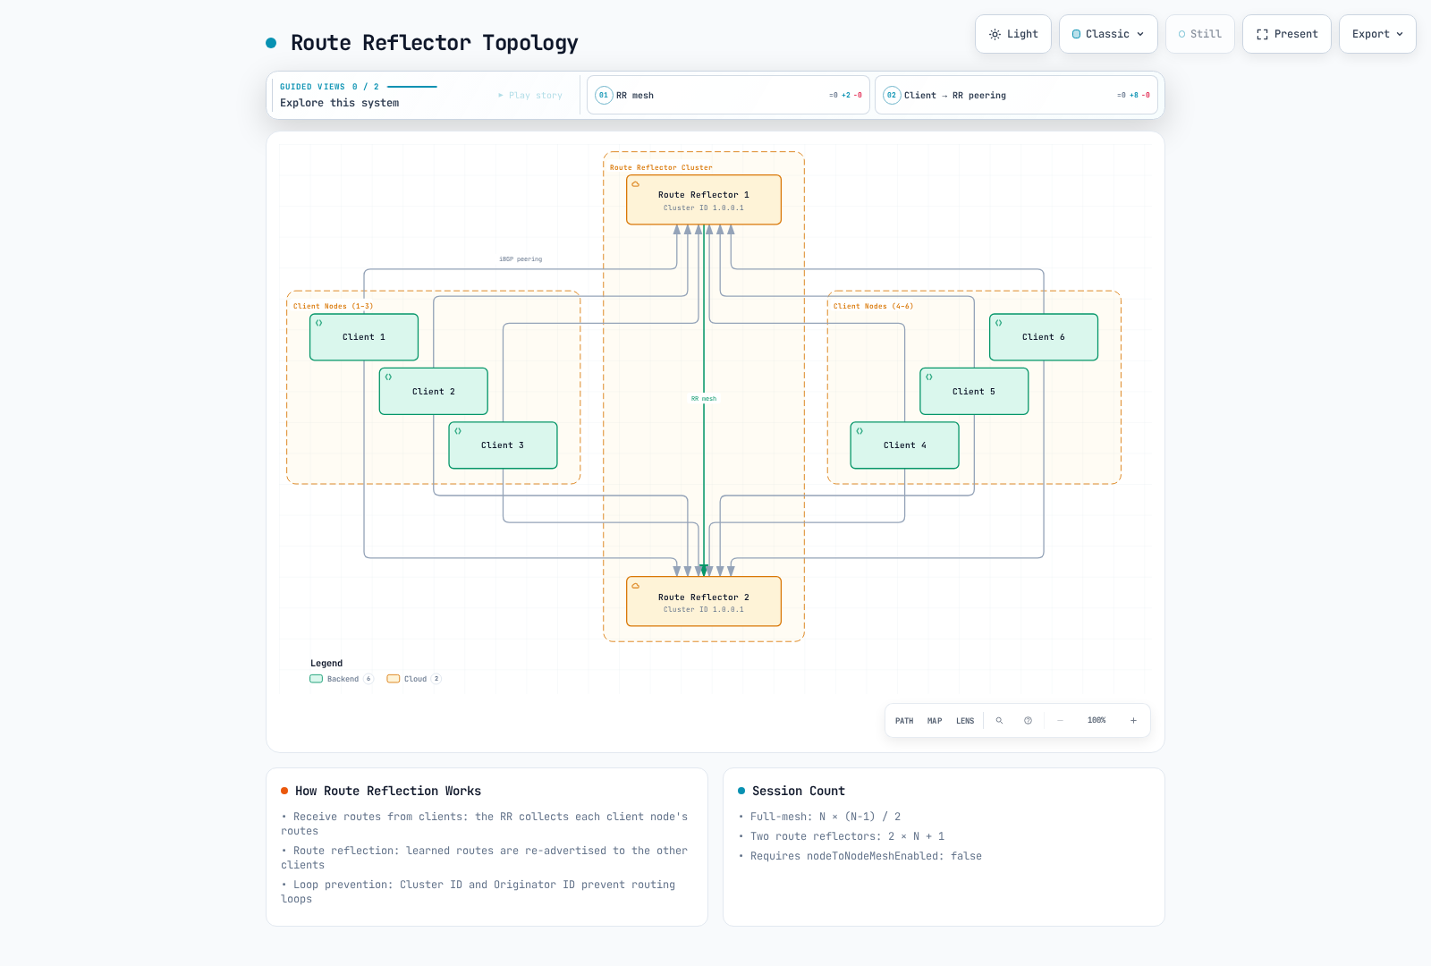Image resolution: width=1431 pixels, height=966 pixels.
Task: Zoom in with the plus icon
Action: tap(1133, 721)
